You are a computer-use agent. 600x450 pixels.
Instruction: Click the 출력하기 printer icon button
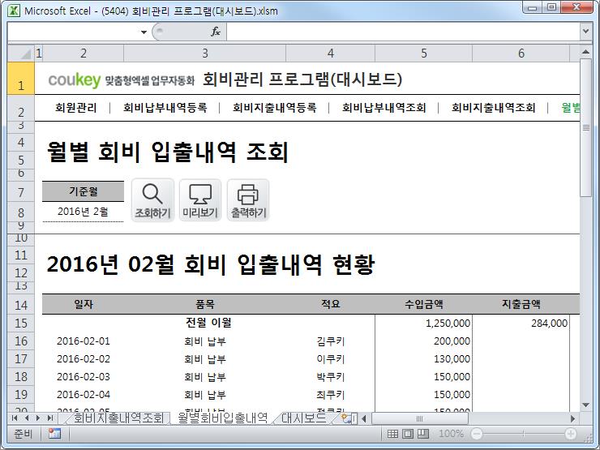(248, 199)
